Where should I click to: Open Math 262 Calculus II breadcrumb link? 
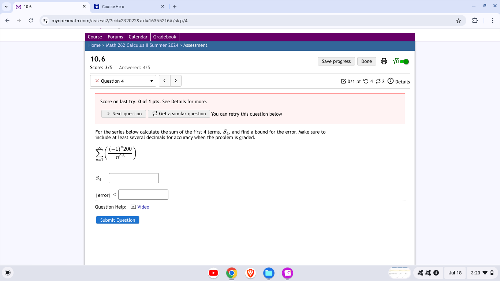142,45
